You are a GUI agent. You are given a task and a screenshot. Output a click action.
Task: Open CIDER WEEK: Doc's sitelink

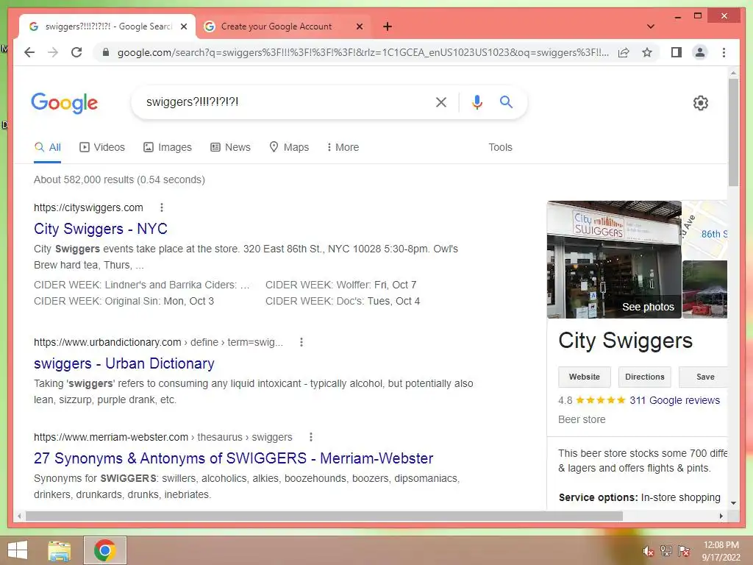343,301
